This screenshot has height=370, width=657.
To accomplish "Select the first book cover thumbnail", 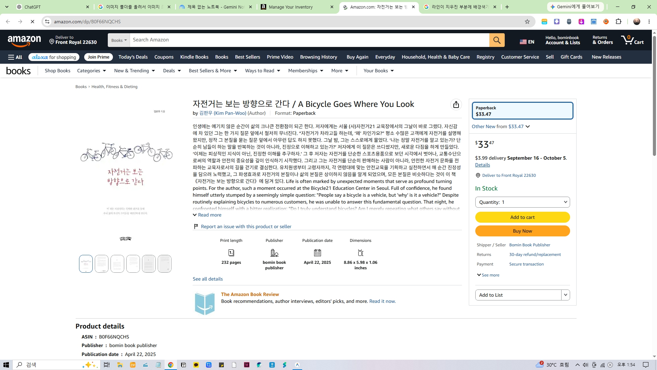I will [86, 264].
